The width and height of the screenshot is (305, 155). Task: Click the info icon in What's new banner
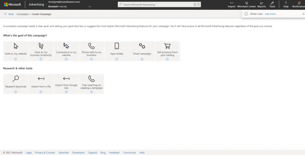pos(246,14)
